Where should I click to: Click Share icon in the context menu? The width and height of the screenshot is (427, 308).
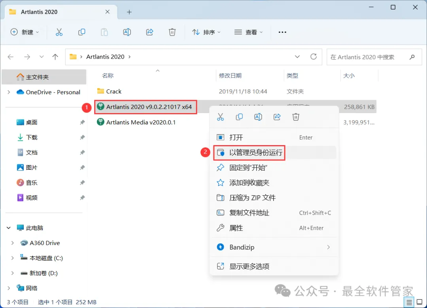(277, 117)
